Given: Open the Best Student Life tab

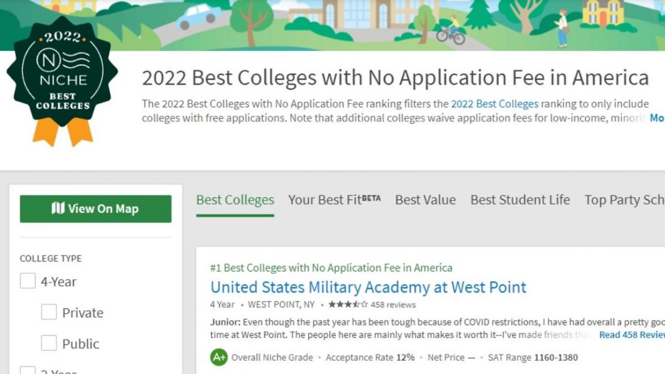Looking at the screenshot, I should pyautogui.click(x=519, y=200).
